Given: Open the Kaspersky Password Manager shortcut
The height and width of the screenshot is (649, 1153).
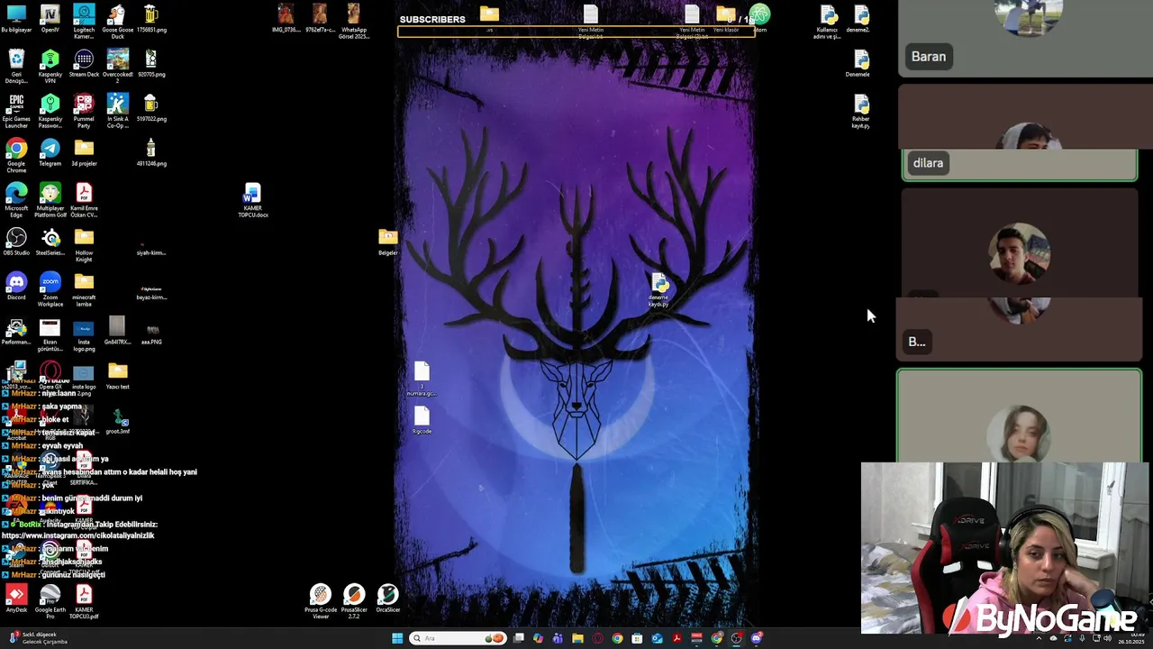Looking at the screenshot, I should point(50,111).
